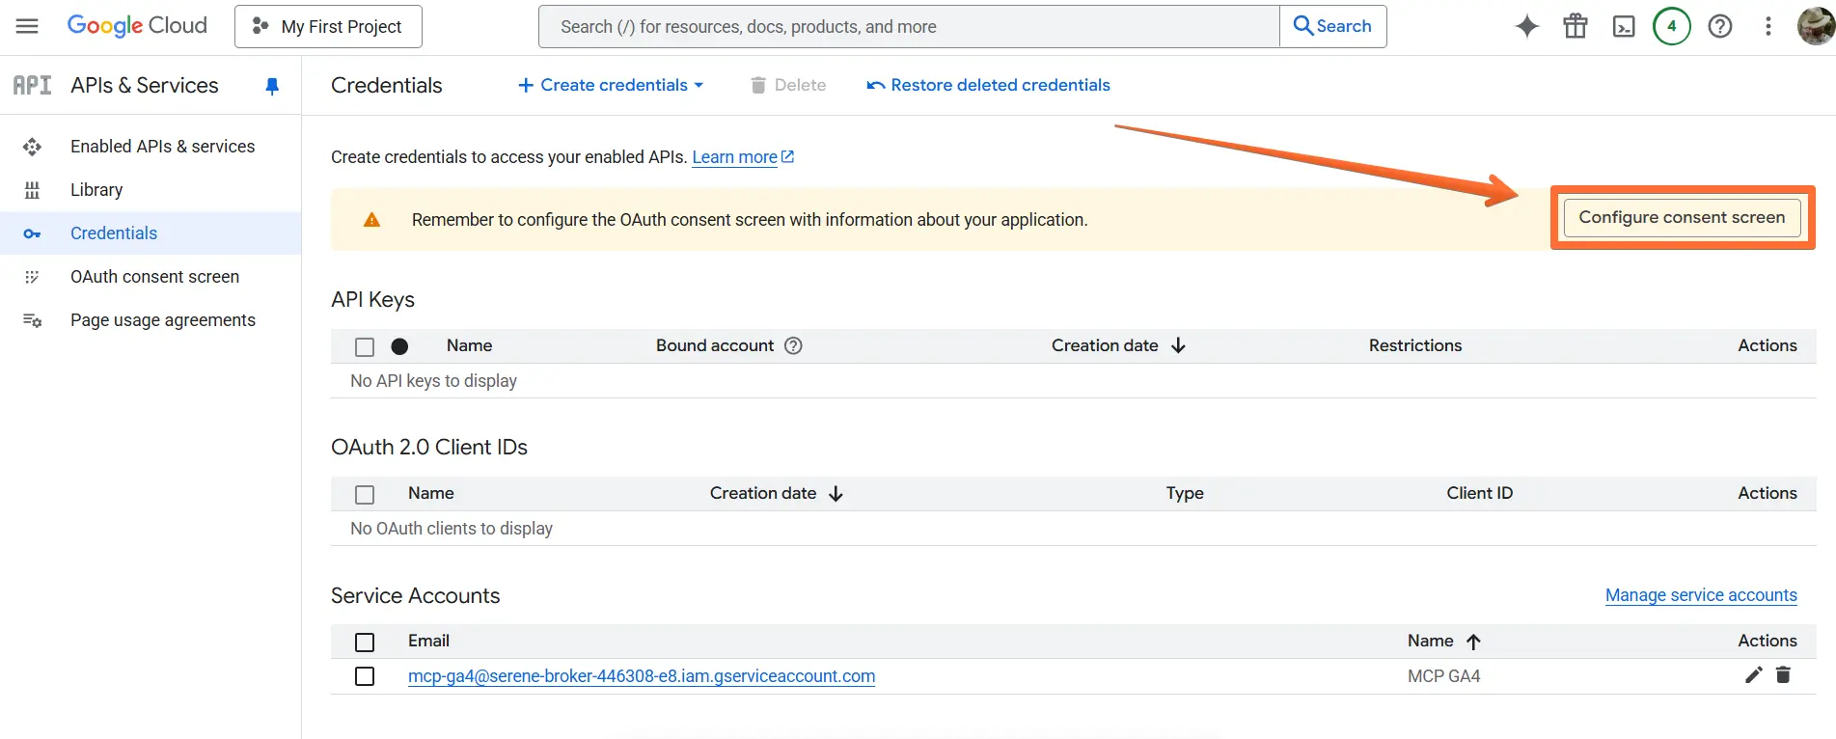Viewport: 1836px width, 739px height.
Task: Click the Credentials key icon
Action: (32, 233)
